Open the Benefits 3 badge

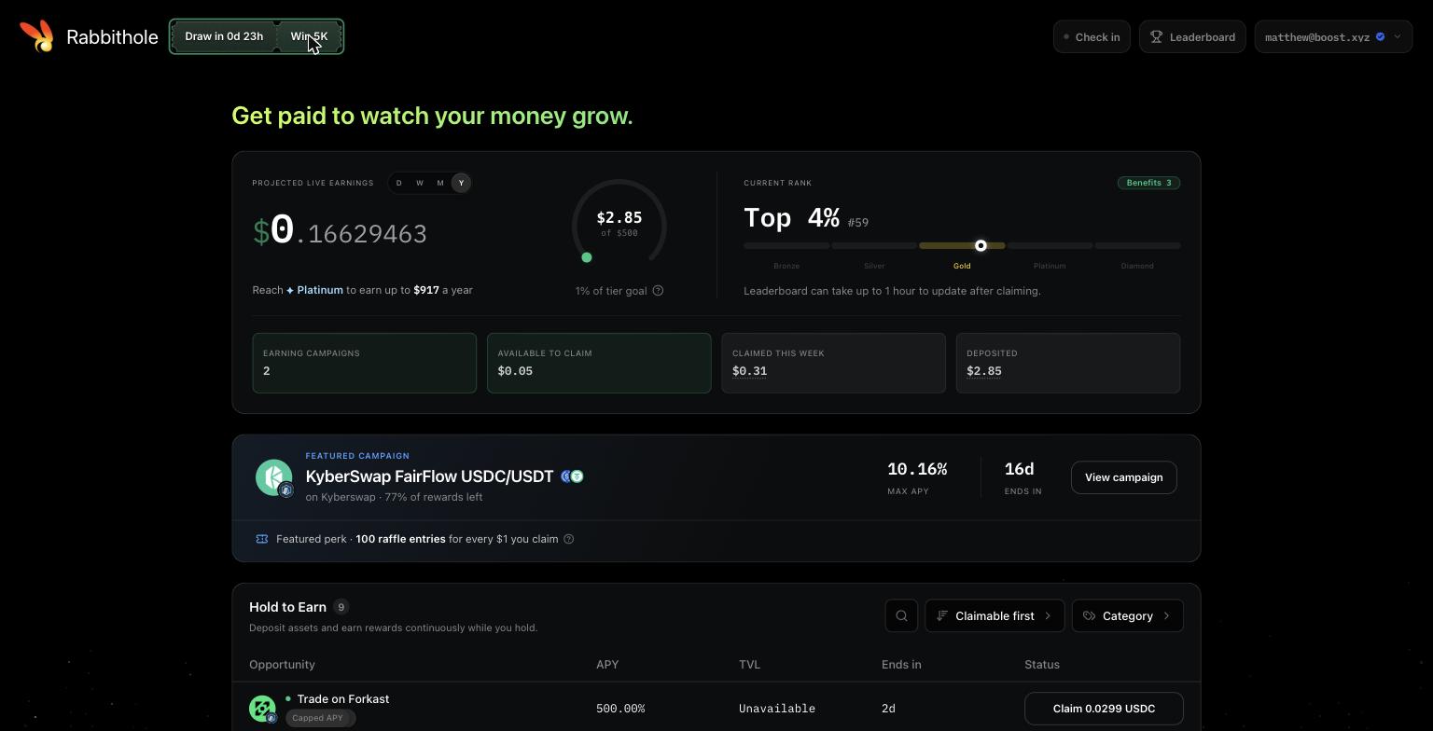(x=1148, y=183)
